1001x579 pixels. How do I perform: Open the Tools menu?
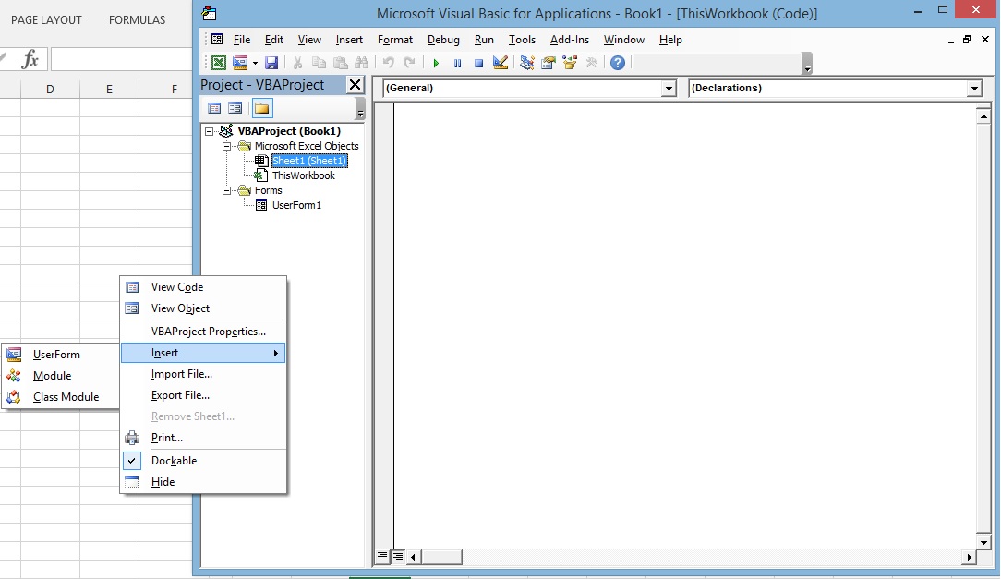click(x=522, y=40)
